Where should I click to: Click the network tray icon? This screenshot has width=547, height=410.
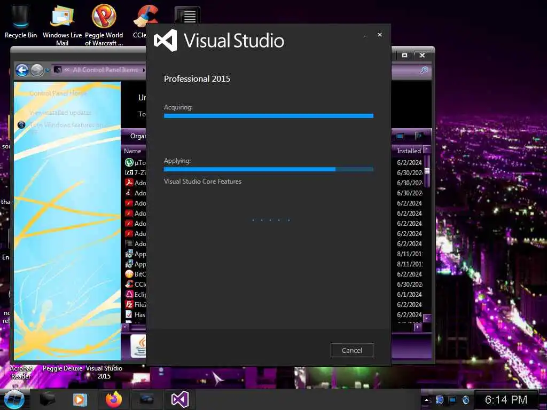click(452, 400)
